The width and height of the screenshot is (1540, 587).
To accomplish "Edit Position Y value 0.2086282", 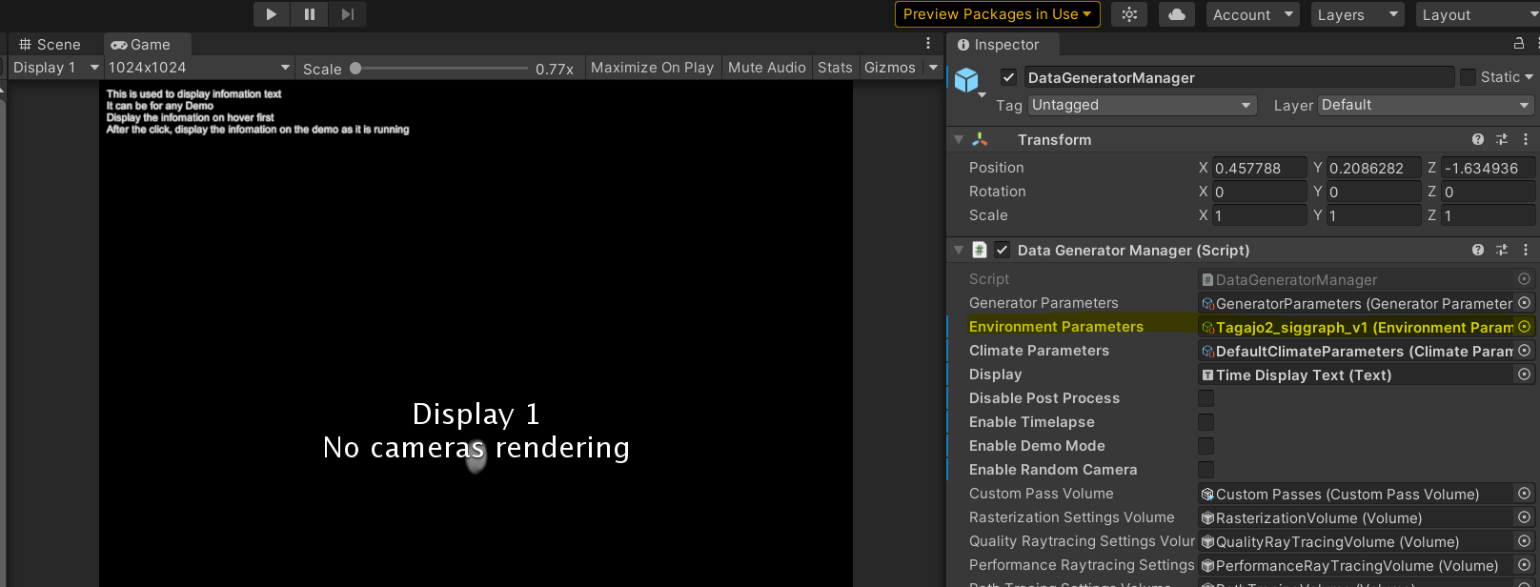I will (1373, 168).
